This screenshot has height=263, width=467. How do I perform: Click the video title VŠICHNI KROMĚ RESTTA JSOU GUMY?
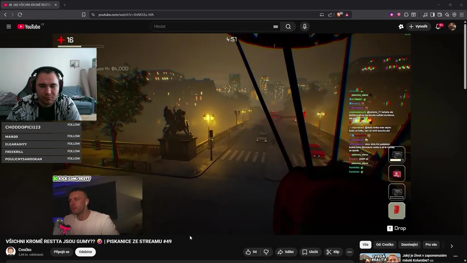click(x=89, y=241)
